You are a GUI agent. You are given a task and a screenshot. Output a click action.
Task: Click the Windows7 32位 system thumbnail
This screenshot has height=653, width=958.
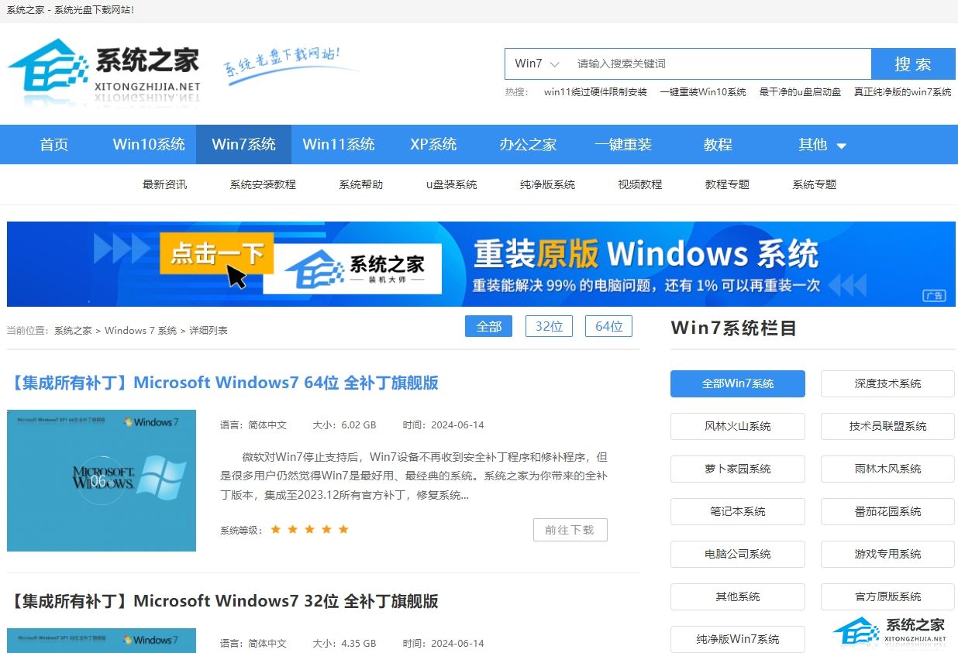102,641
